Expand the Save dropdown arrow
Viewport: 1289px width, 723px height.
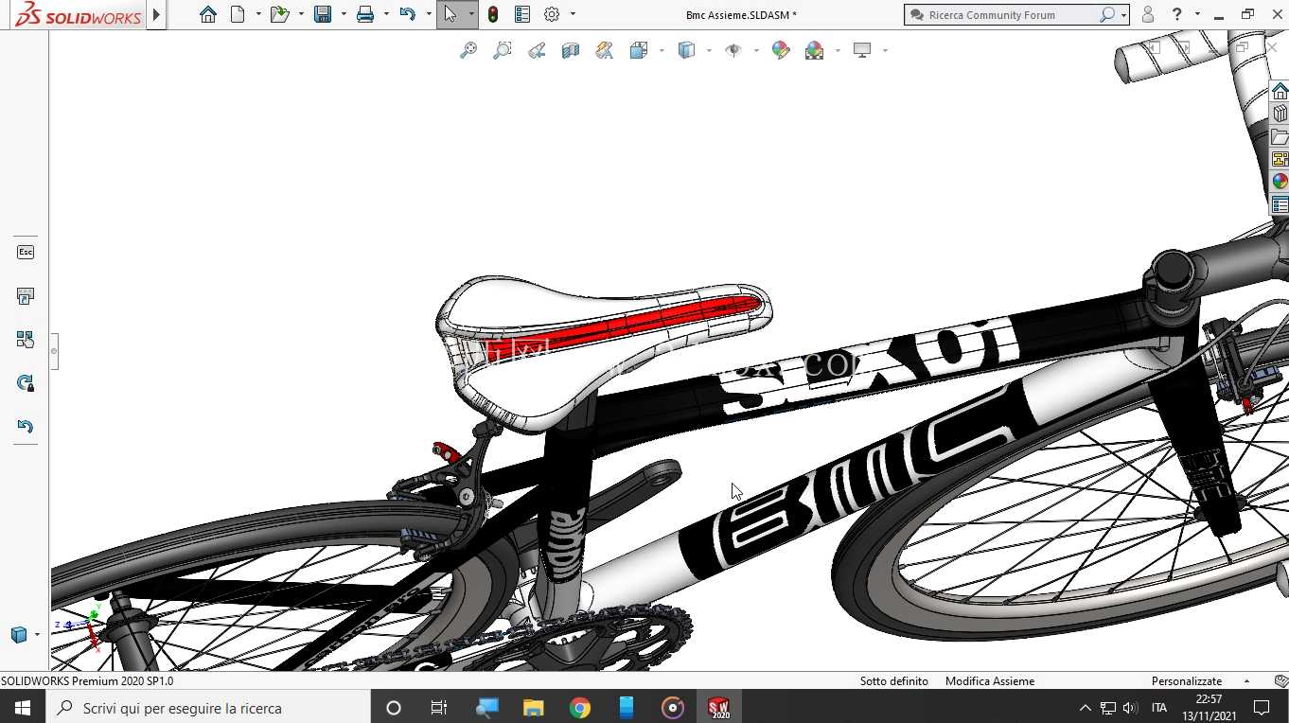pos(344,14)
